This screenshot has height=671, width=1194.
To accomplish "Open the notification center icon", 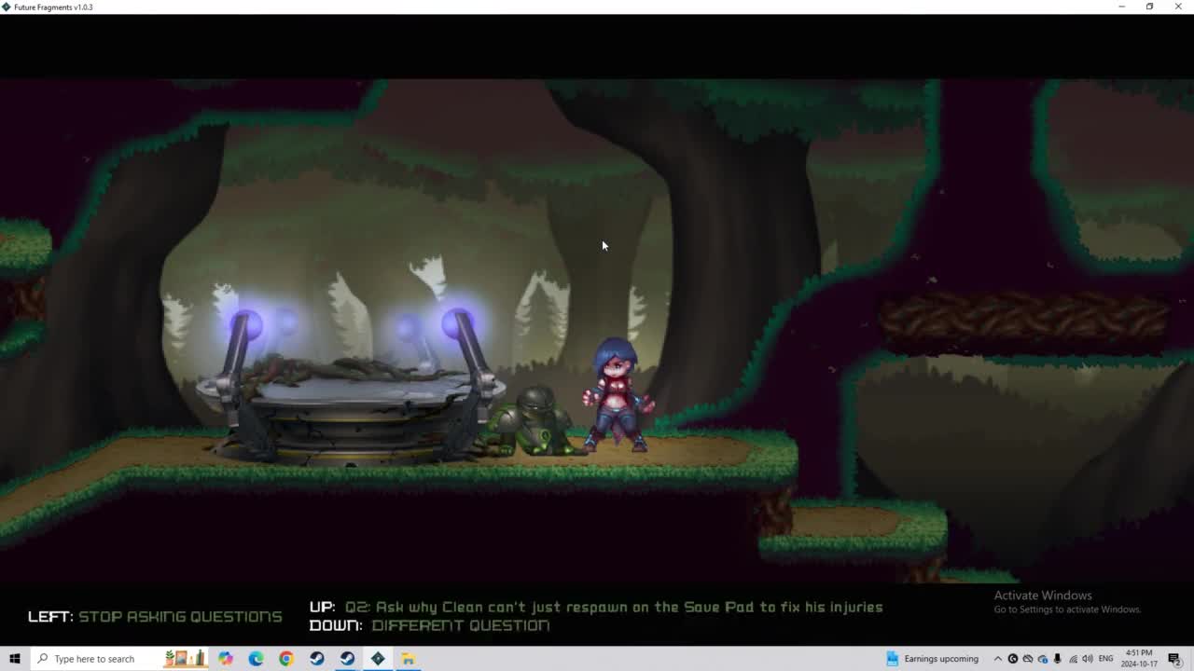I will tap(1174, 659).
